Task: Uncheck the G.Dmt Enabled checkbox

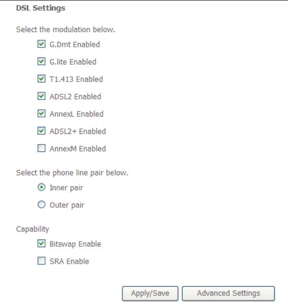Action: click(x=41, y=45)
